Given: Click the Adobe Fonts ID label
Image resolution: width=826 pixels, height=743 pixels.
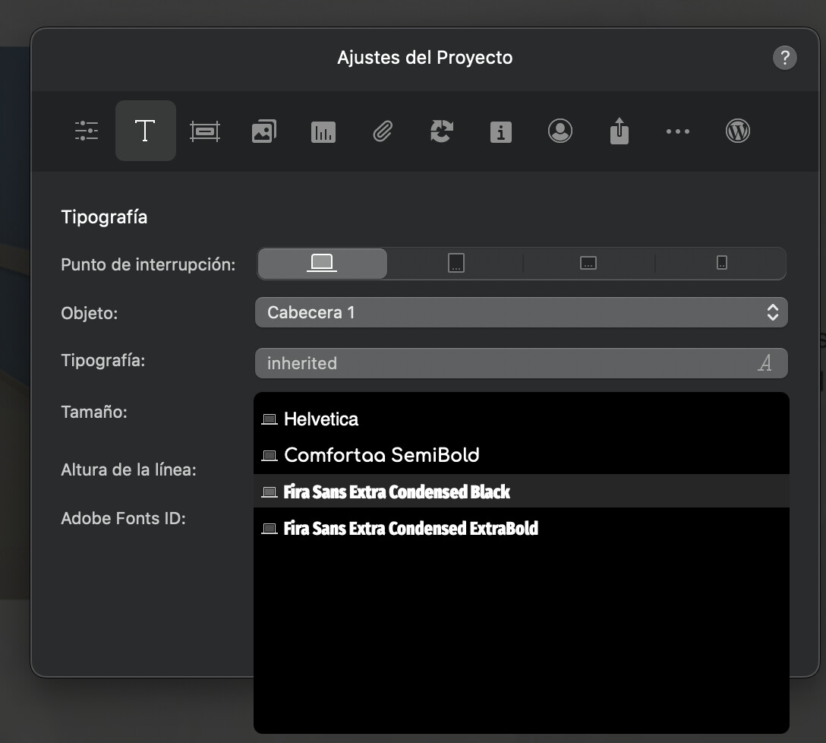Looking at the screenshot, I should click(x=123, y=518).
